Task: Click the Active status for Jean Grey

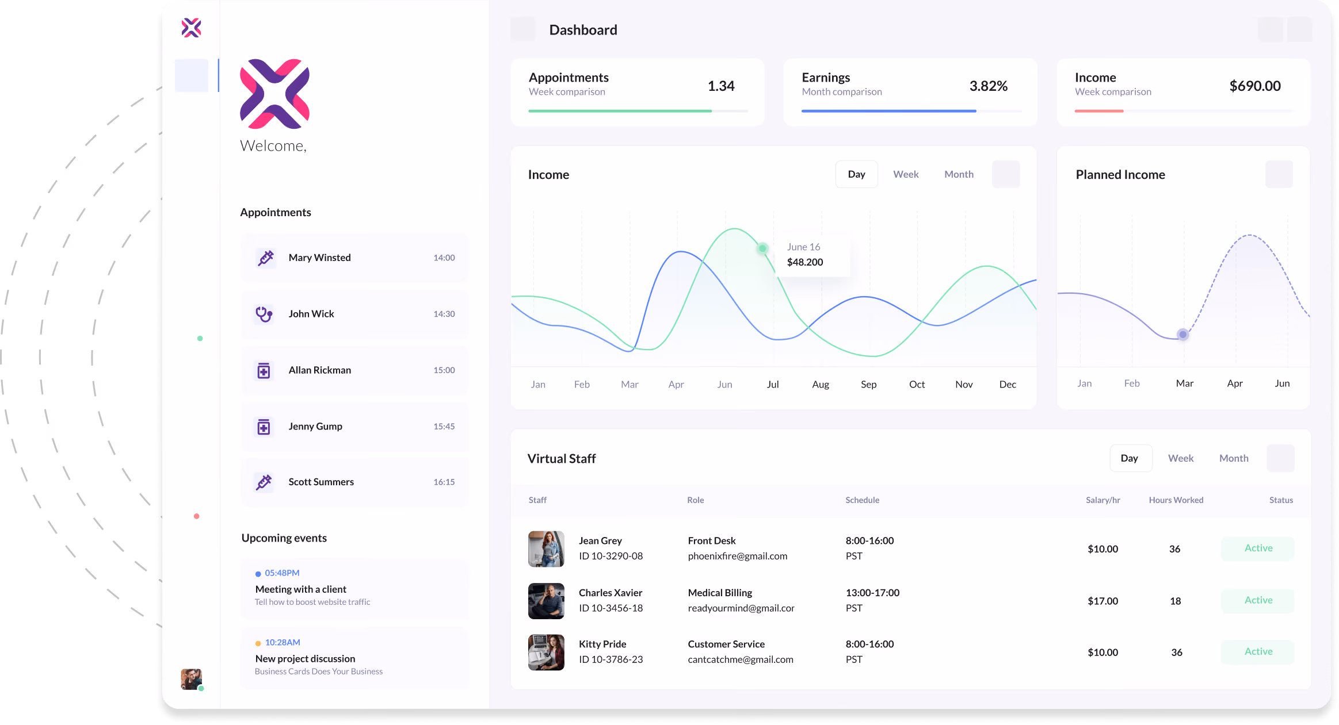Action: pyautogui.click(x=1258, y=548)
